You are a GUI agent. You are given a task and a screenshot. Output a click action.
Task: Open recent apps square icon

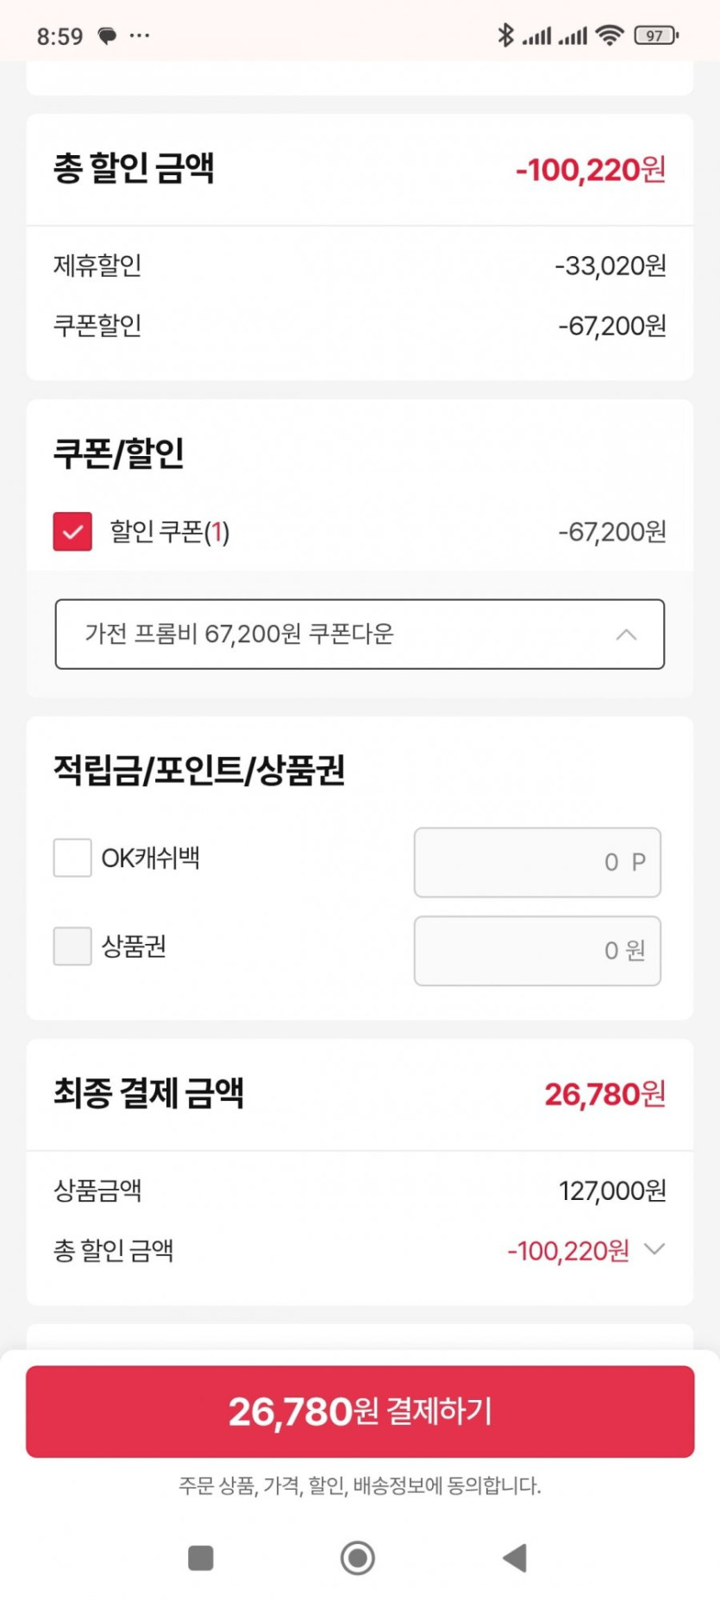pyautogui.click(x=201, y=1558)
